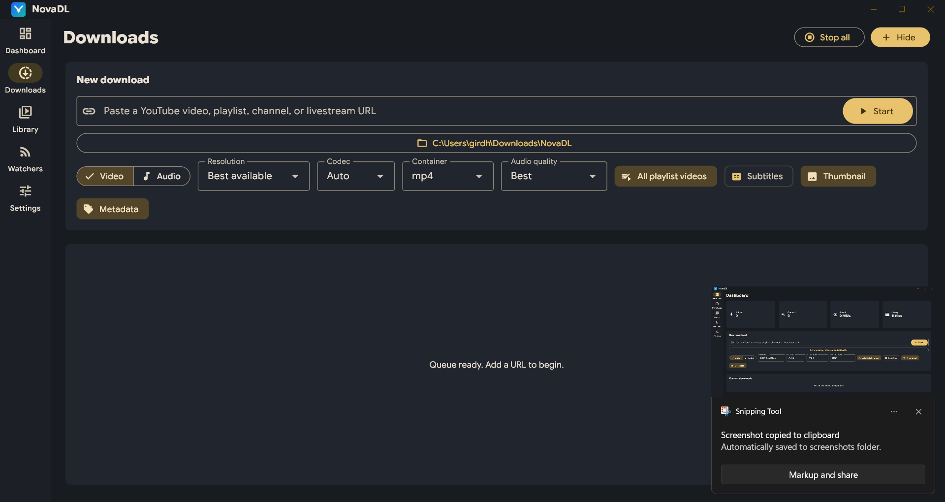Open the Library sidebar icon

point(25,112)
